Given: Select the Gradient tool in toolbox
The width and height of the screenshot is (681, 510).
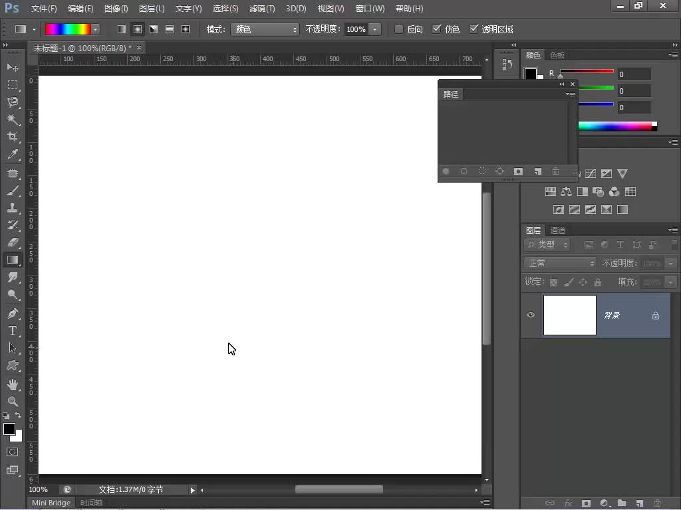Looking at the screenshot, I should (13, 260).
